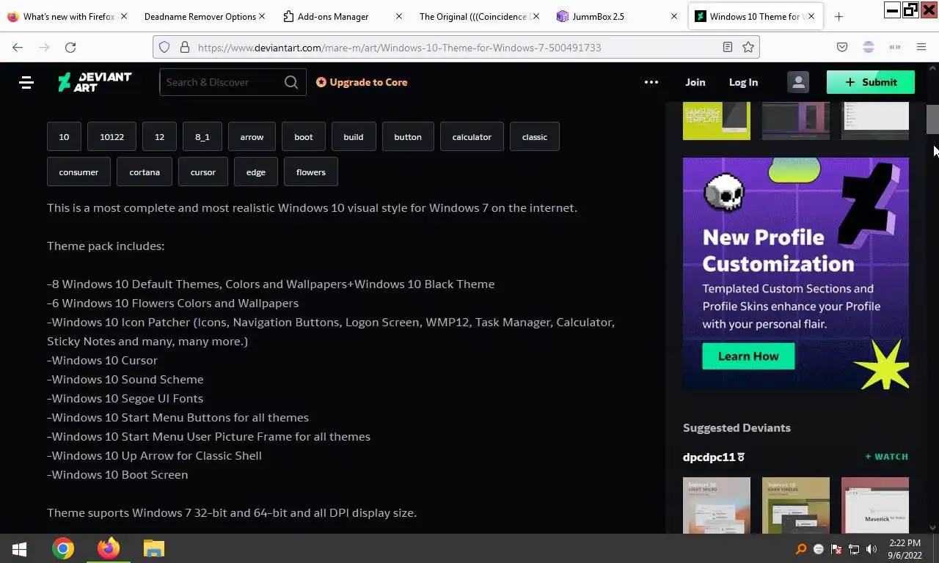Click Upgrade to Core link
939x563 pixels.
coord(362,82)
